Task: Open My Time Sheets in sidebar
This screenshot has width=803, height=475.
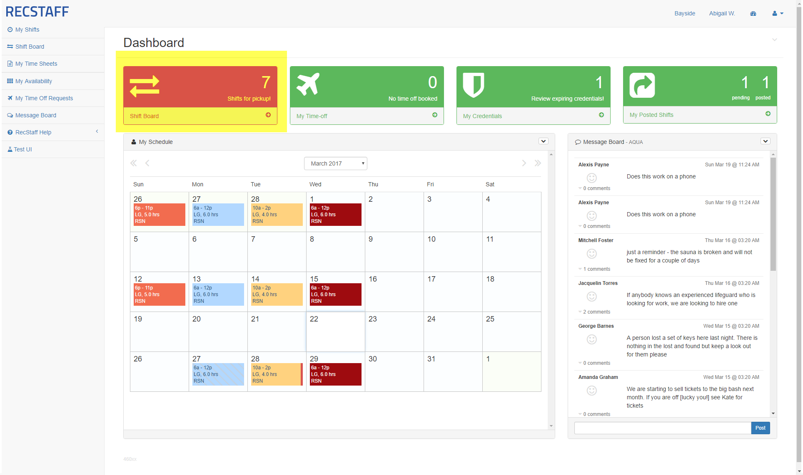Action: point(36,64)
